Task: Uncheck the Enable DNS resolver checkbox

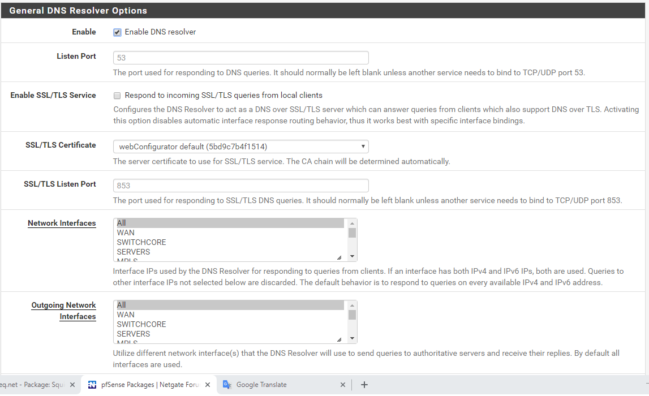Action: [117, 32]
